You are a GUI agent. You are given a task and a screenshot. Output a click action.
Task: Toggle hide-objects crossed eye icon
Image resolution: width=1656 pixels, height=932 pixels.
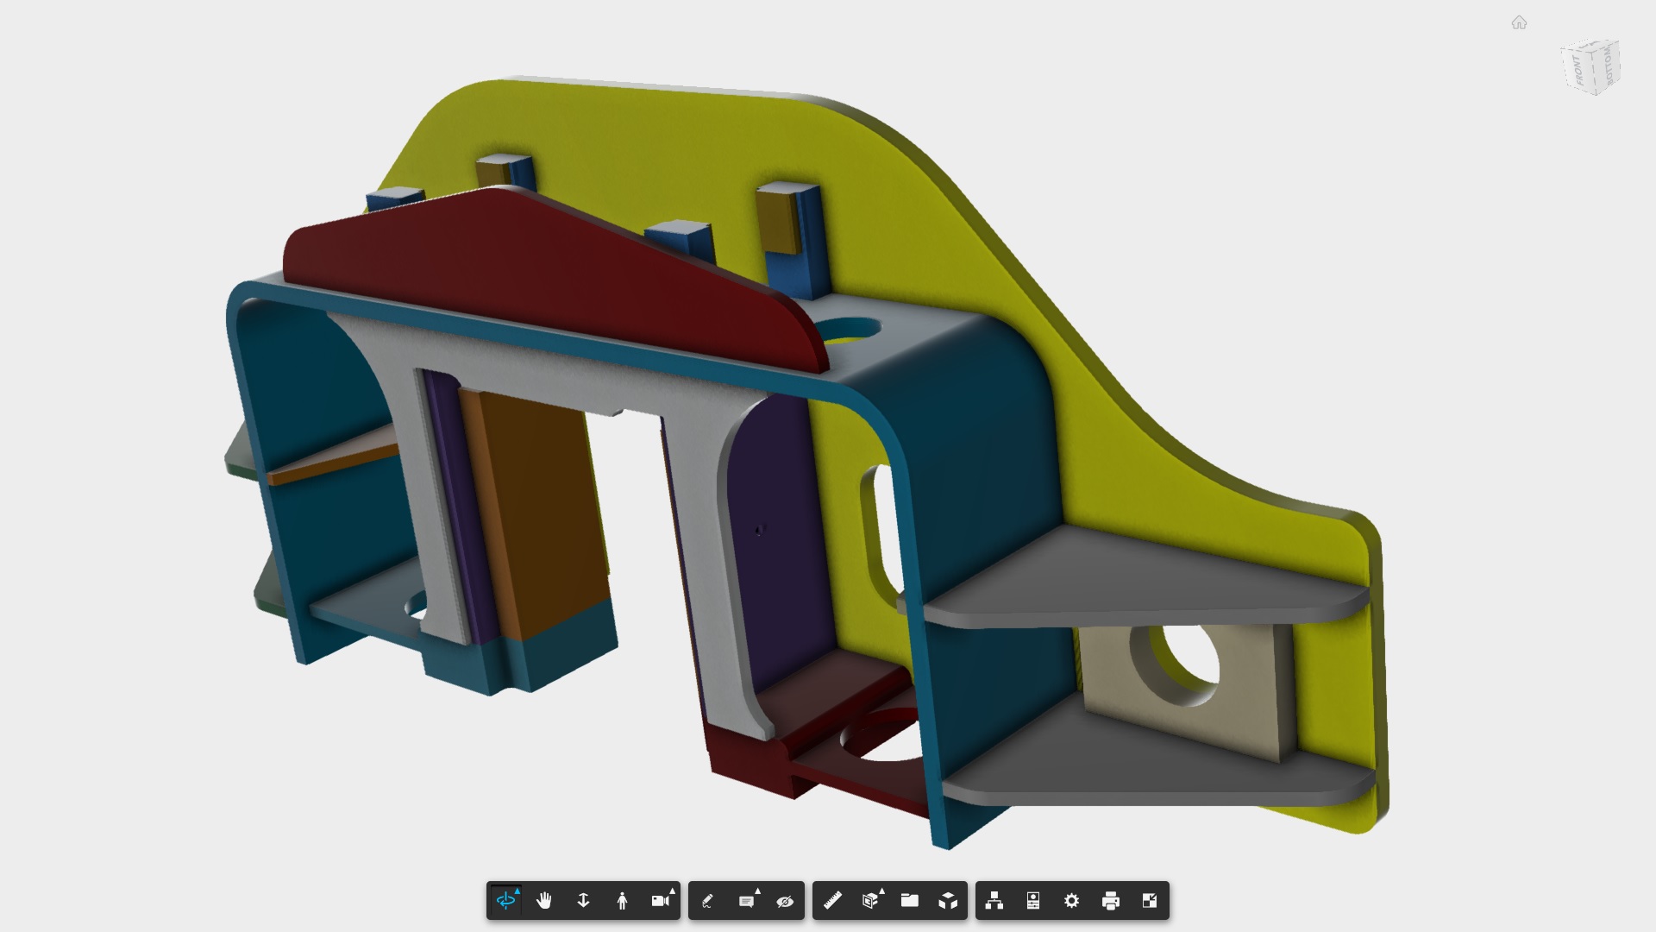(785, 901)
